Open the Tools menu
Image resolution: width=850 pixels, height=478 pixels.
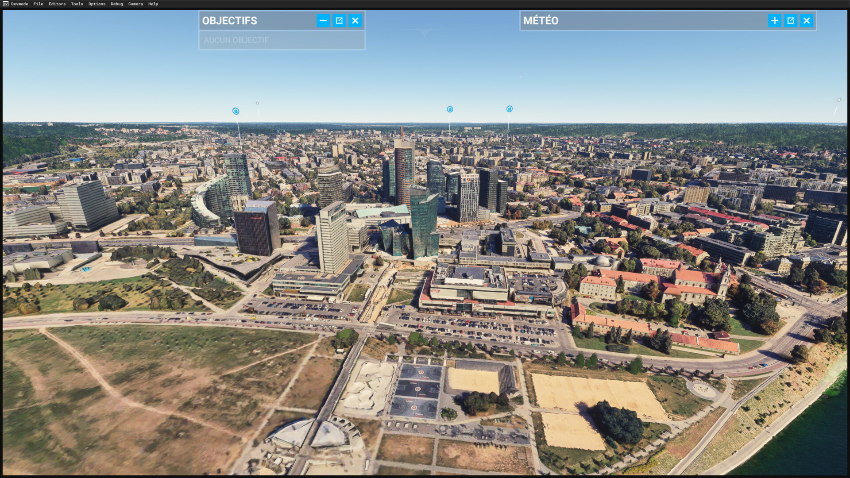(77, 4)
